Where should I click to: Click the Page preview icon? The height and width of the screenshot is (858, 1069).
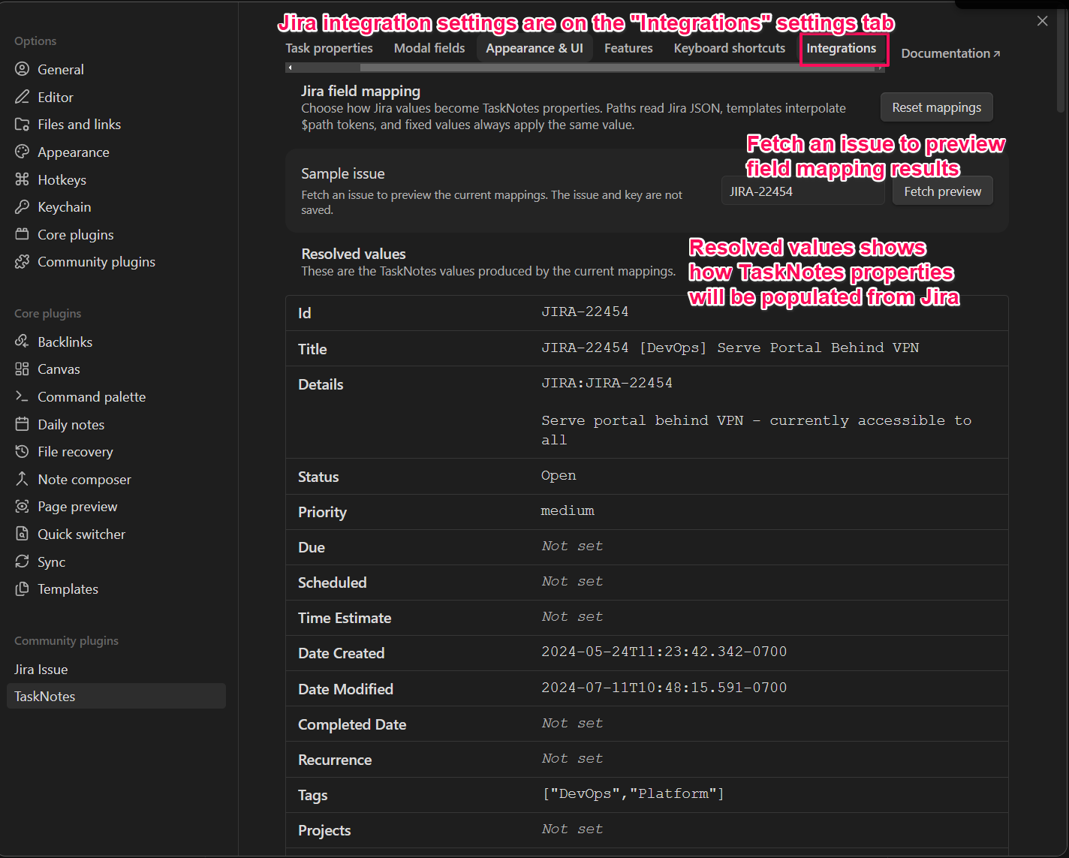22,506
